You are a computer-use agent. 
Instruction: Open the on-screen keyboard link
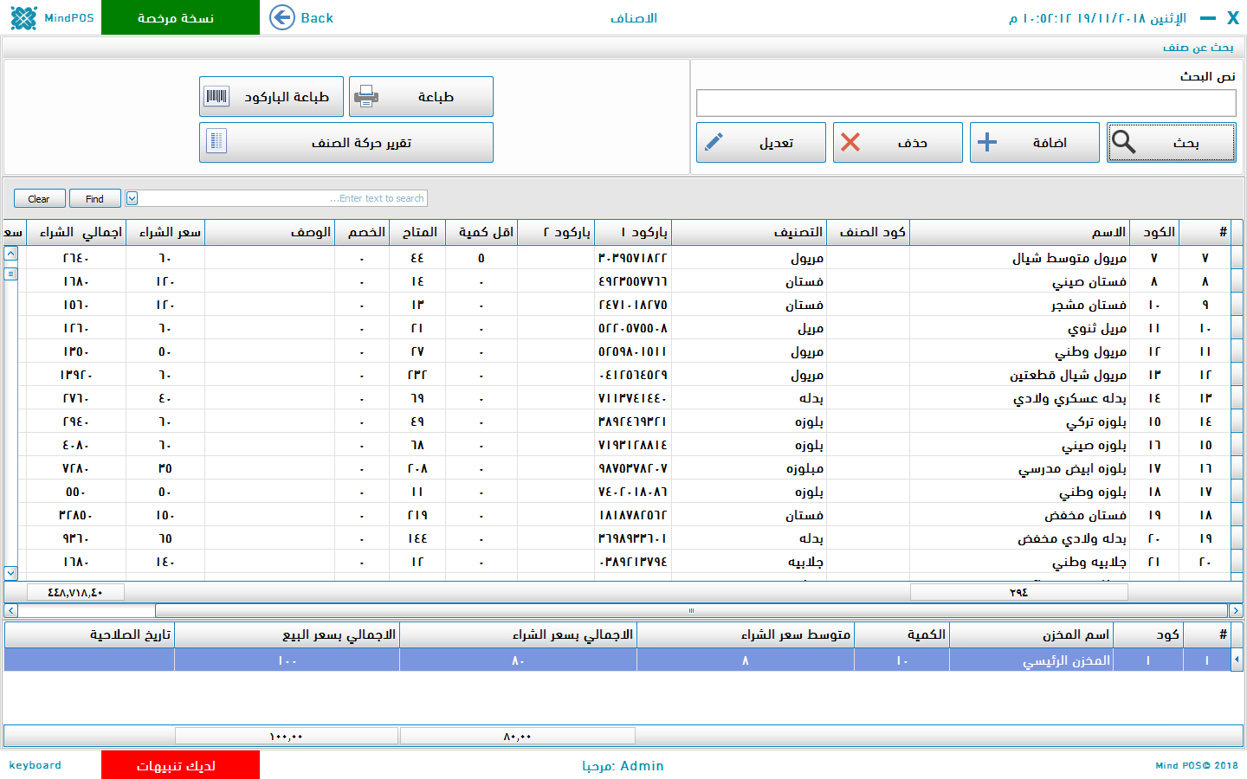tap(35, 765)
